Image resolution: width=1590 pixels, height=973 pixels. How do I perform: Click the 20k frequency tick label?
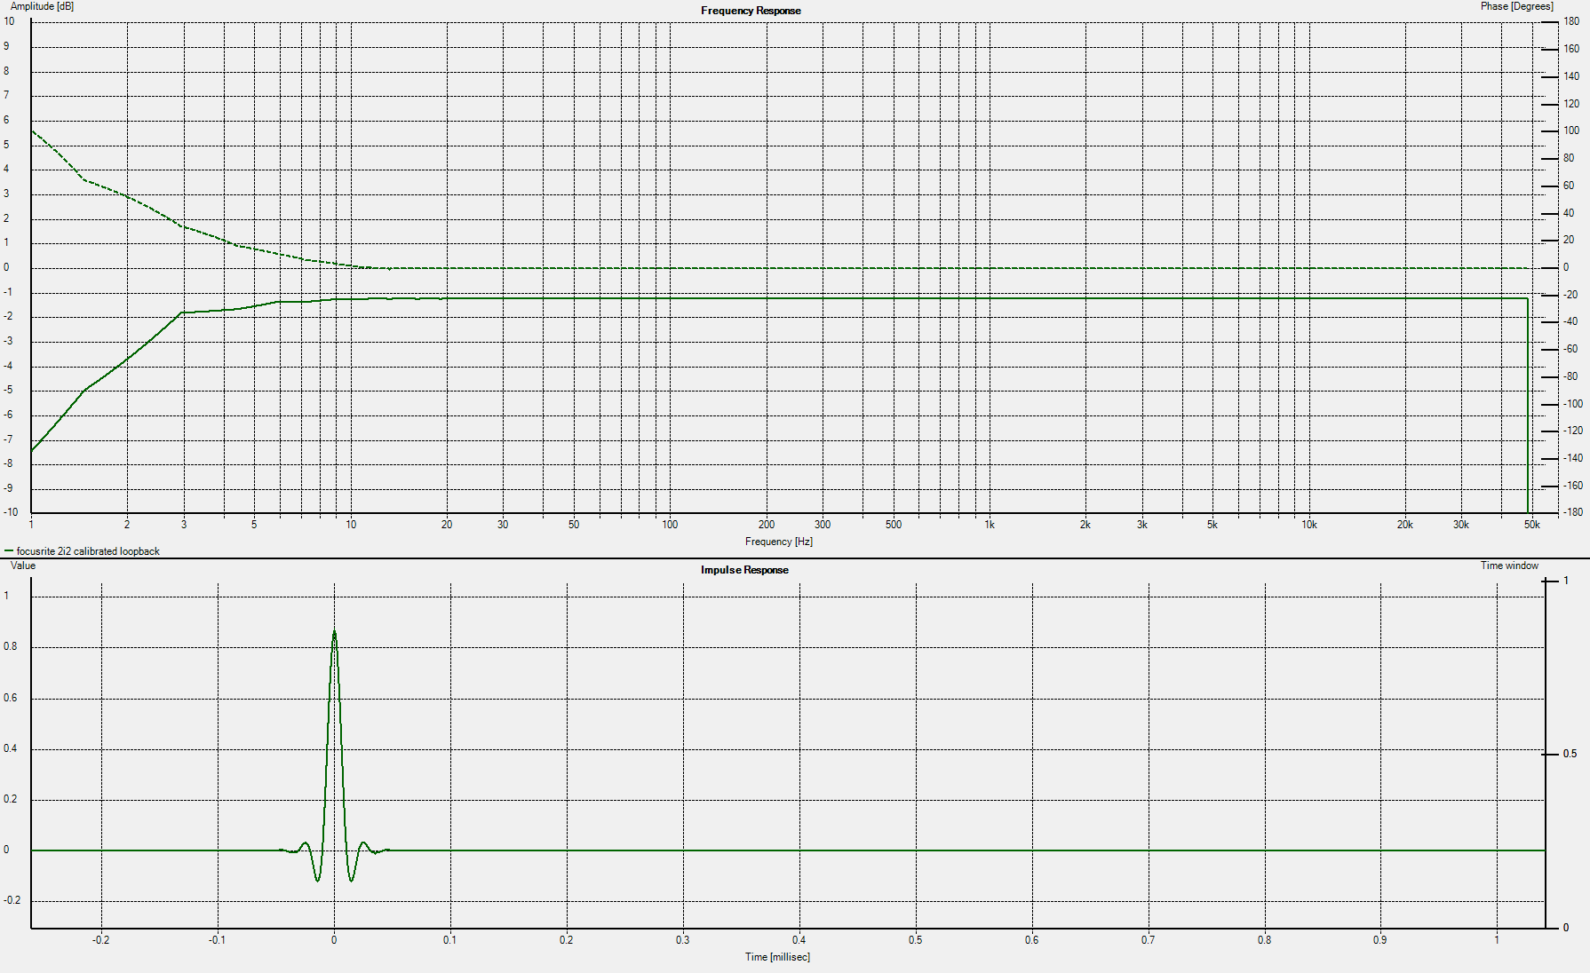1404,525
